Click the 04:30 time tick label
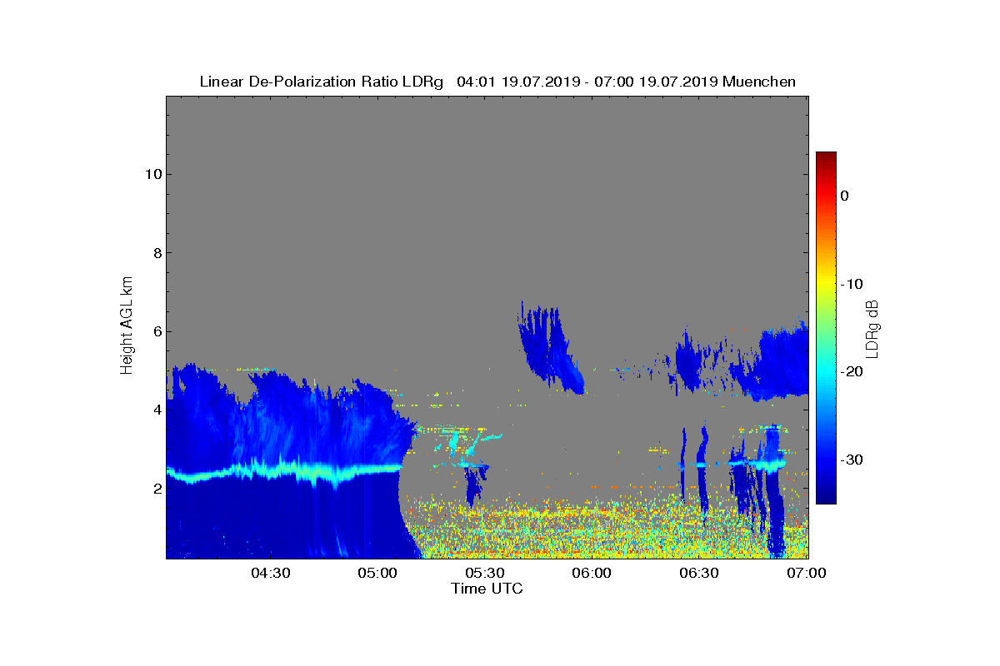1000x666 pixels. tap(270, 574)
